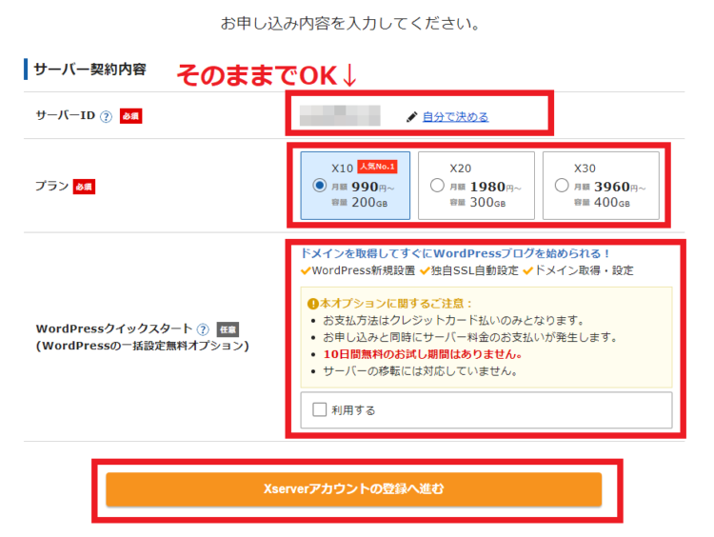
Task: Click the checkmark before ドメイン取得・設定
Action: point(528,271)
